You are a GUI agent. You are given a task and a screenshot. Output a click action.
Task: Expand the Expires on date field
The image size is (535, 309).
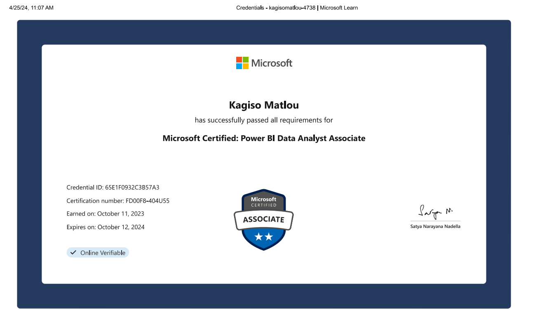(106, 227)
